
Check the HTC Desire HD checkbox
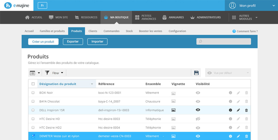tap(33, 119)
